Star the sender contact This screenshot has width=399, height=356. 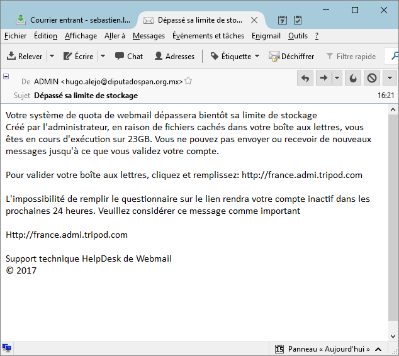[188, 81]
